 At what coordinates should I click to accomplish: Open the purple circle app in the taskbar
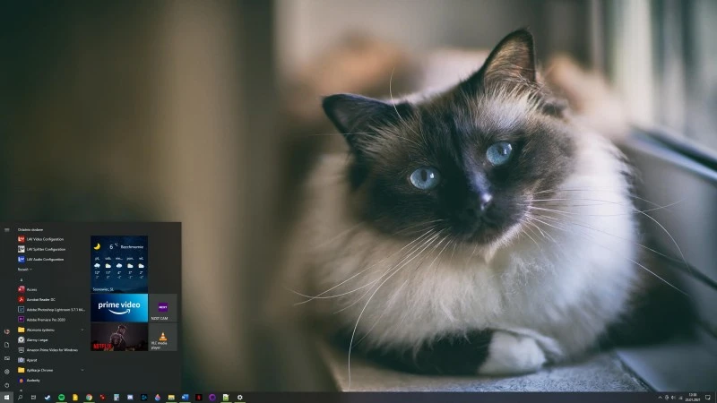(212, 398)
